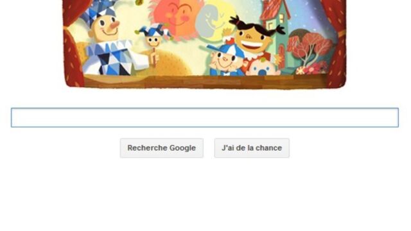Click the red-leafed tree in the doodle
Image resolution: width=411 pixels, height=231 pixels.
(310, 47)
